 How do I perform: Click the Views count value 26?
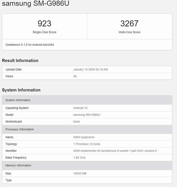pyautogui.click(x=75, y=76)
